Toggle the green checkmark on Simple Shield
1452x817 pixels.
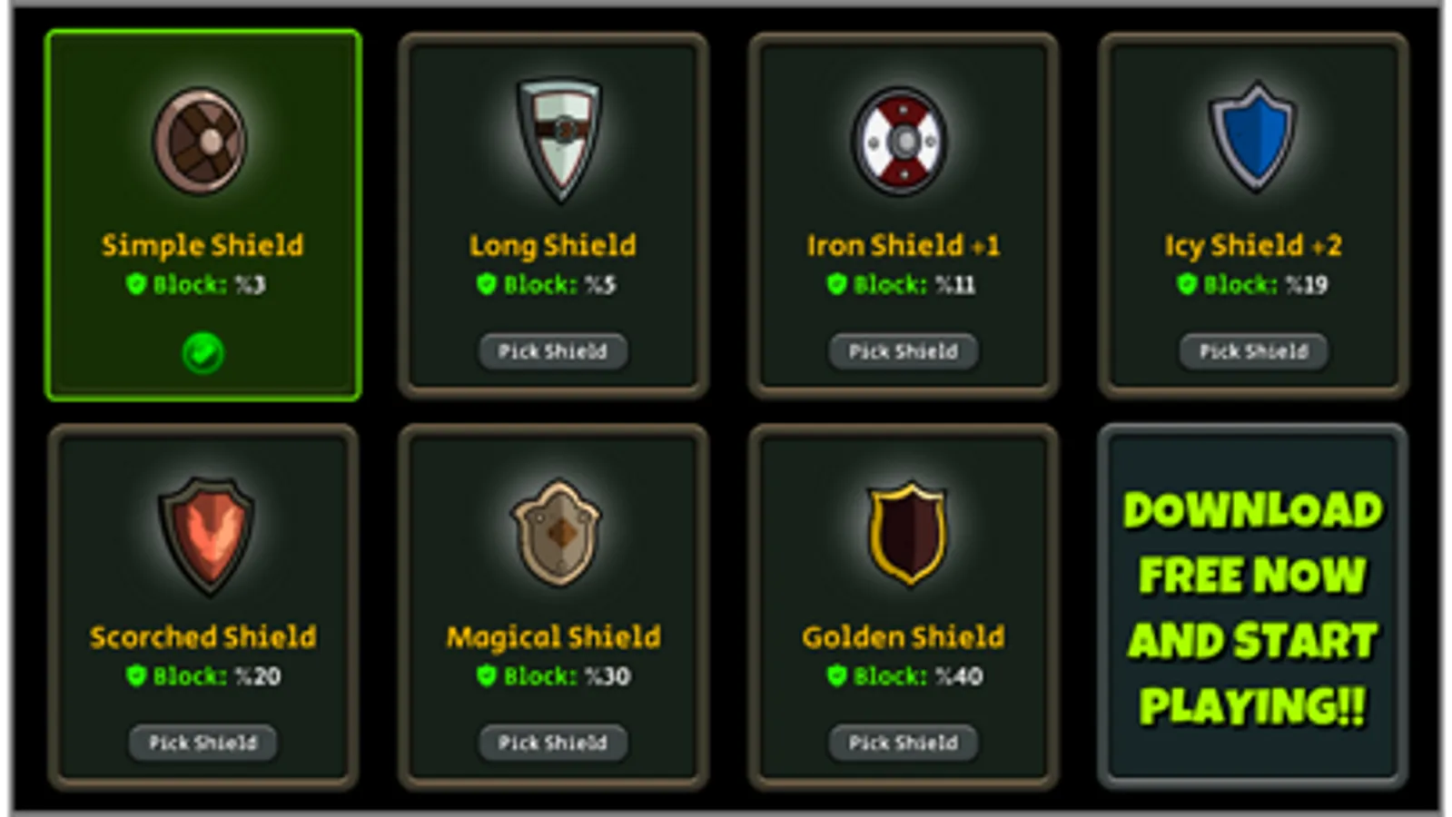[x=202, y=352]
